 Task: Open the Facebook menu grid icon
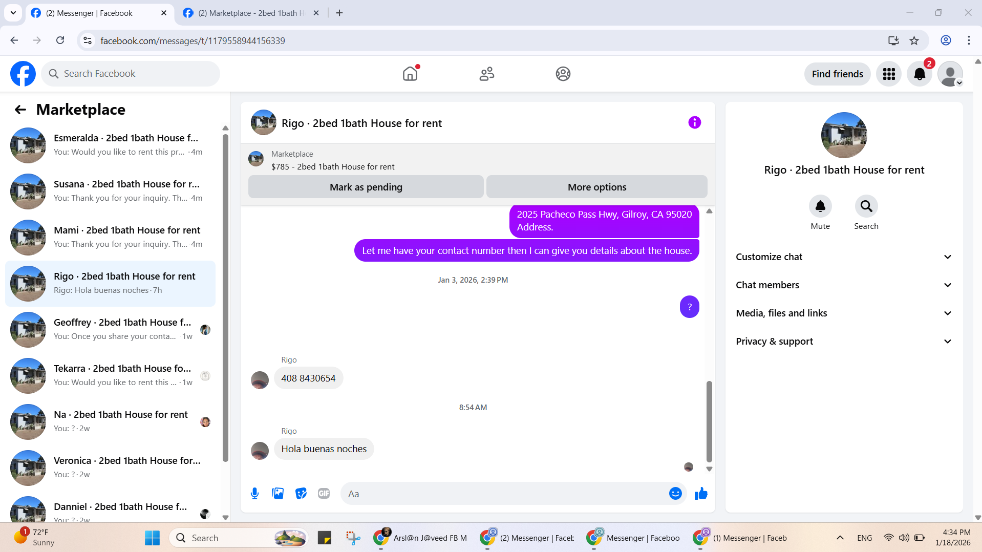(x=889, y=74)
